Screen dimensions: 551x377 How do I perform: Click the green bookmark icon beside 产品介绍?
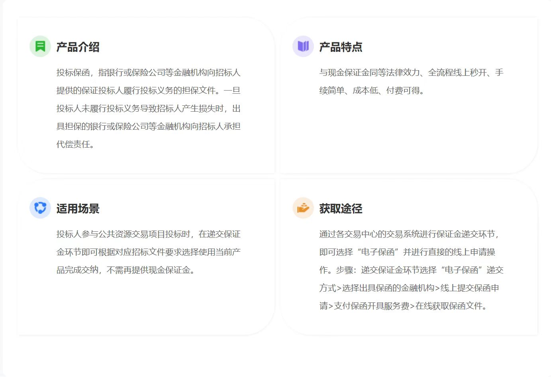point(40,47)
